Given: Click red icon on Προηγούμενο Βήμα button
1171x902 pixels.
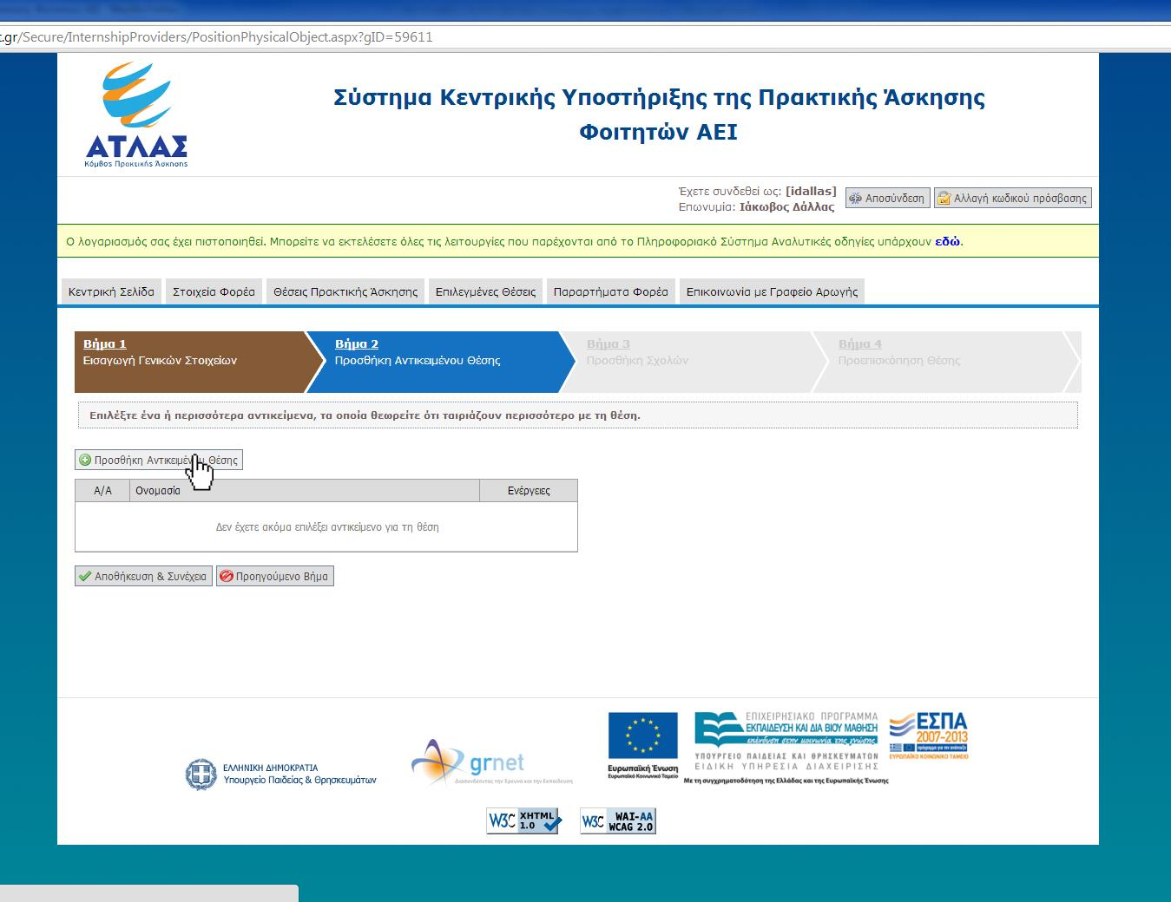Looking at the screenshot, I should coord(227,576).
